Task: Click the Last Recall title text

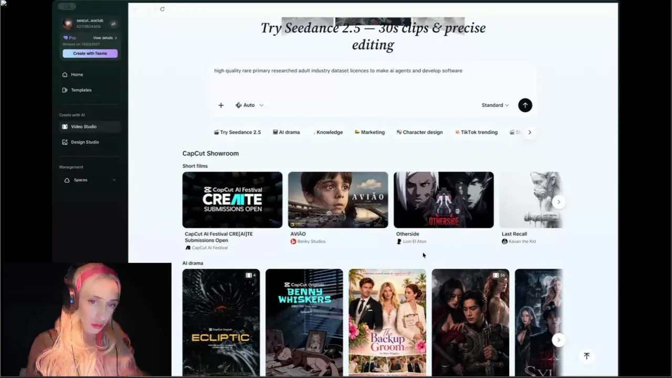Action: point(514,234)
